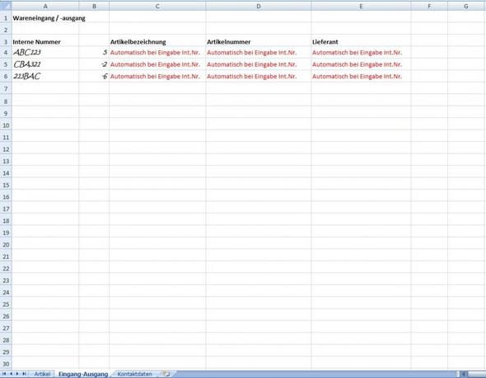Select column E header
Screen dimensions: 486x378
361,7
